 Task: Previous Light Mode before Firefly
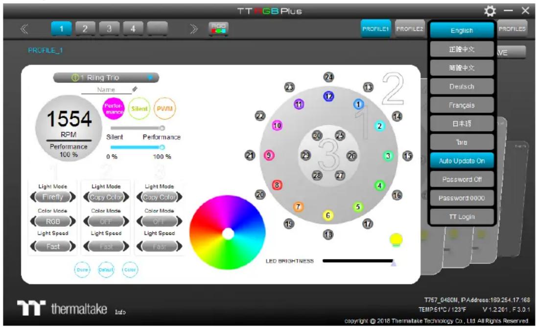point(33,197)
